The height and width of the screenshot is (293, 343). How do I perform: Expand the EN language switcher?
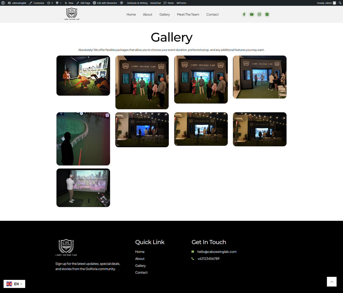coord(14,284)
